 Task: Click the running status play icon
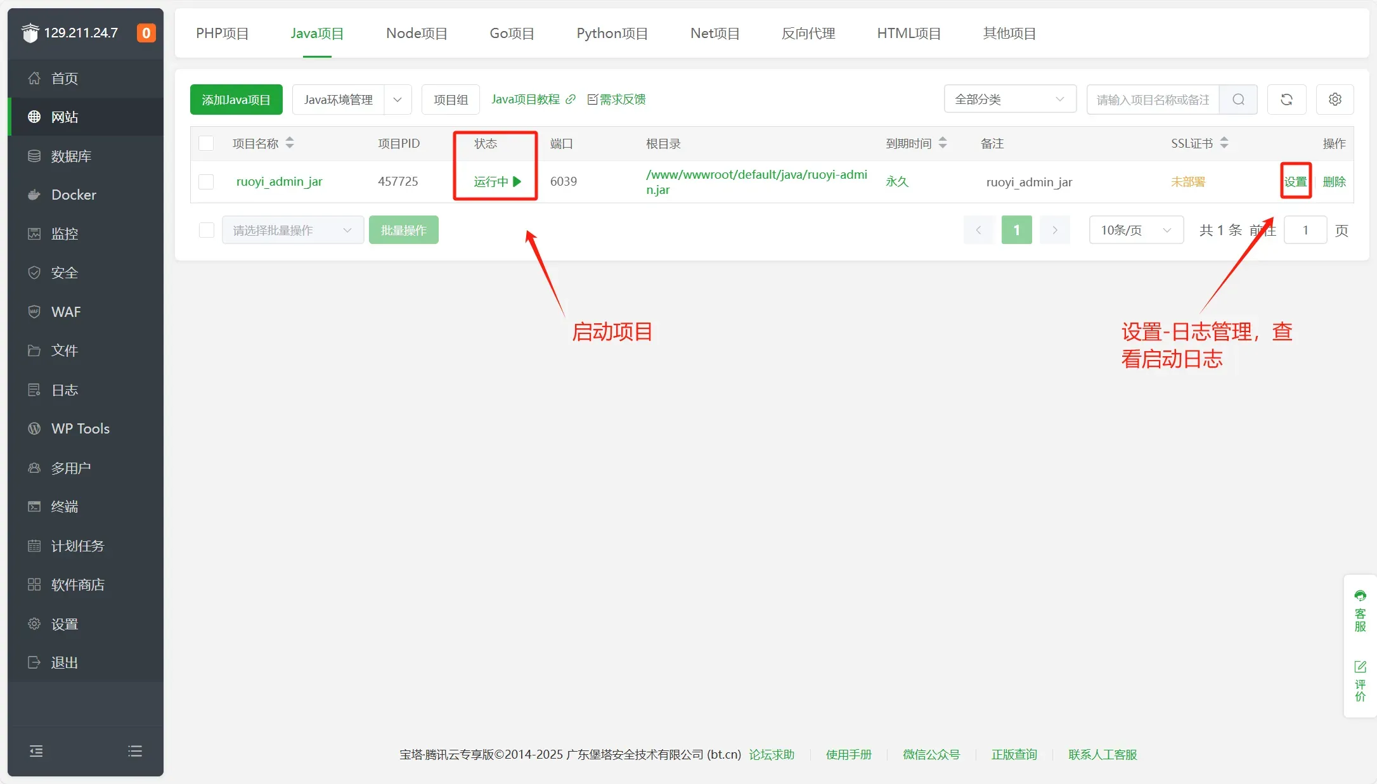pos(517,182)
